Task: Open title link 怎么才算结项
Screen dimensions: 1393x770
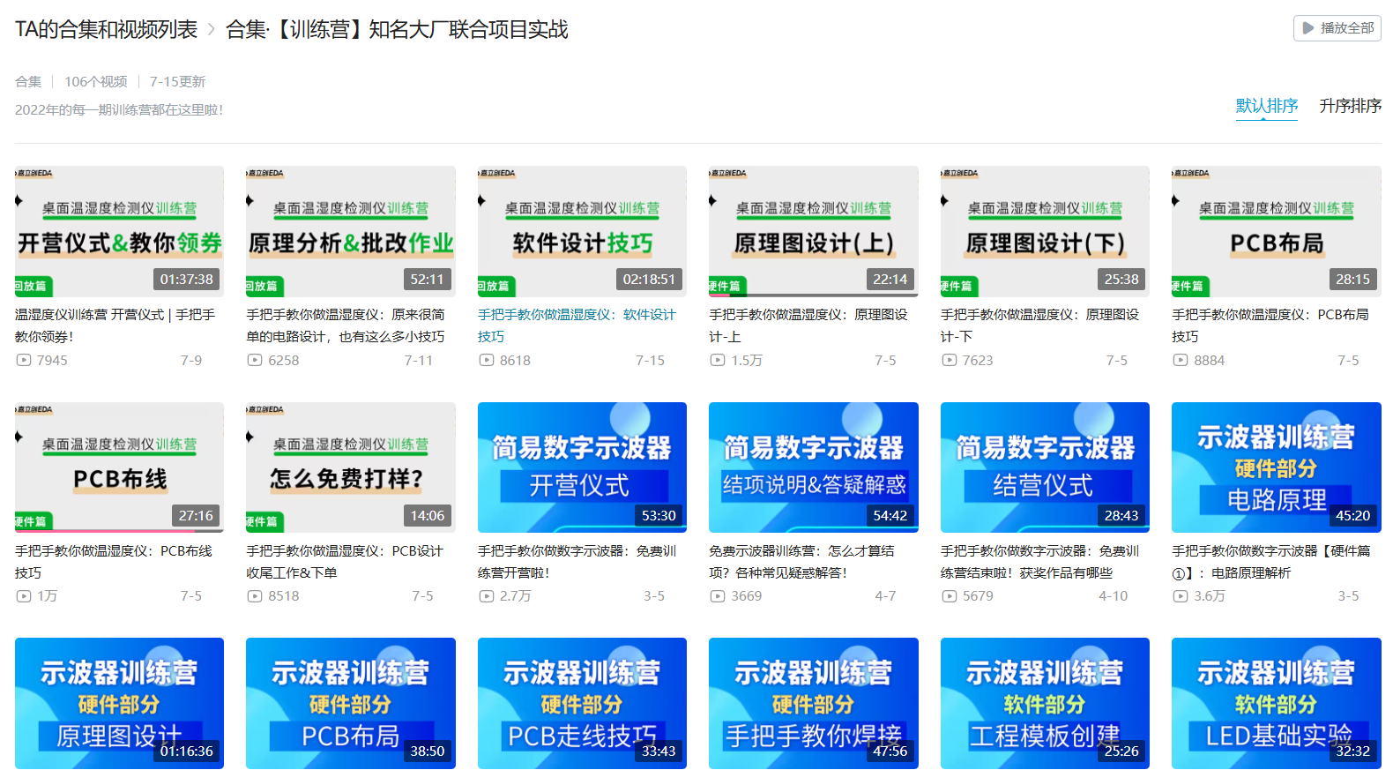Action: click(x=801, y=562)
